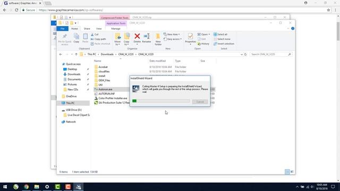Click the Rename icon in Organize group
This screenshot has height=191, width=340.
point(147,36)
